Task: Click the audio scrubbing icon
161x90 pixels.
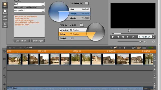Action: click(x=115, y=48)
